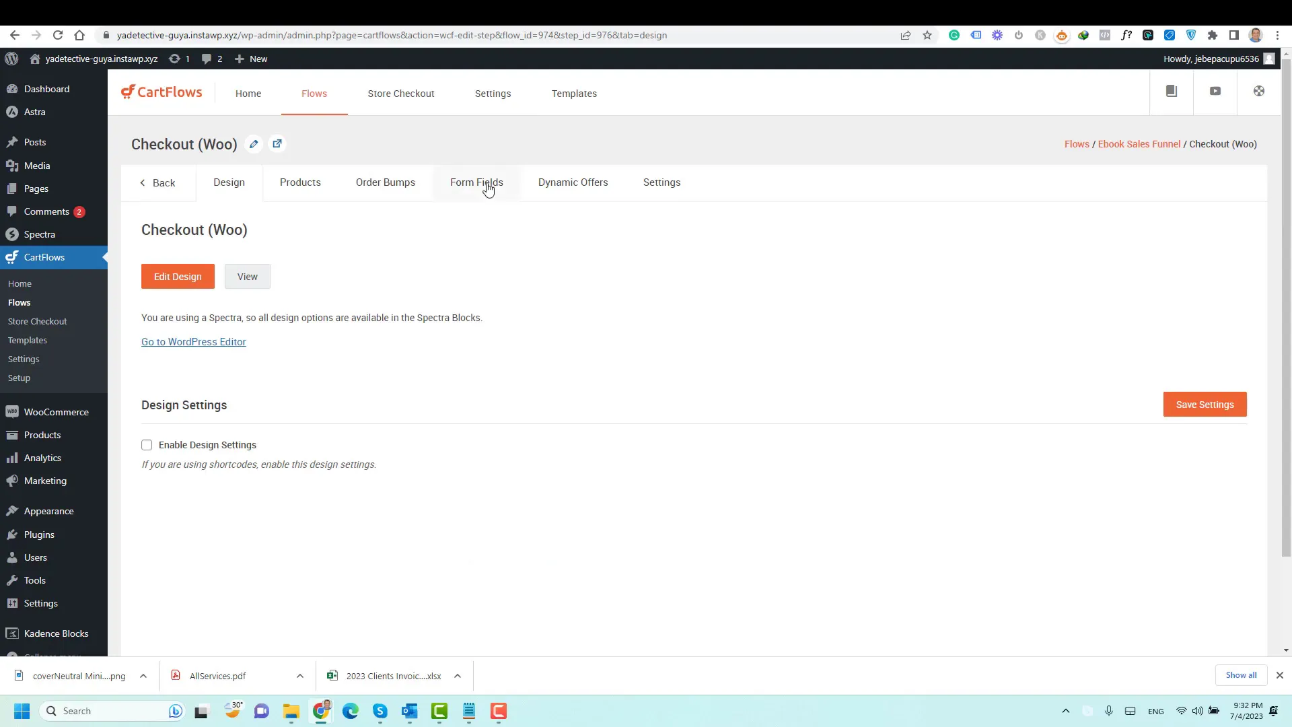This screenshot has width=1292, height=727.
Task: Click the AllServices.pdf download in taskbar
Action: tap(218, 676)
